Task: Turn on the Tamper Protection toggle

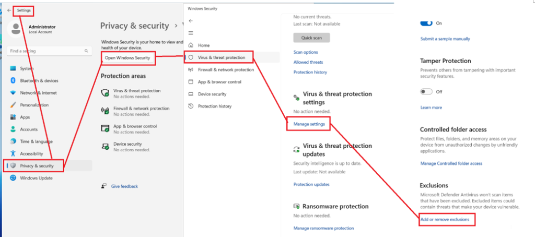Action: [x=426, y=91]
